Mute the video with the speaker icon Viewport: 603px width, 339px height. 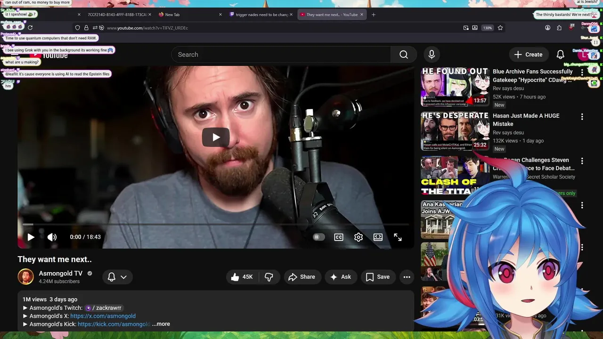pyautogui.click(x=52, y=237)
